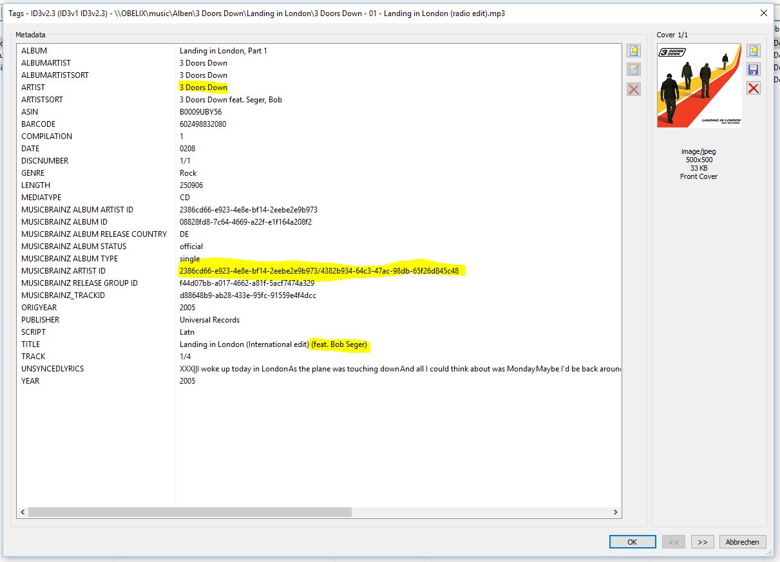
Task: Click the album status value 'official'
Action: click(x=191, y=247)
